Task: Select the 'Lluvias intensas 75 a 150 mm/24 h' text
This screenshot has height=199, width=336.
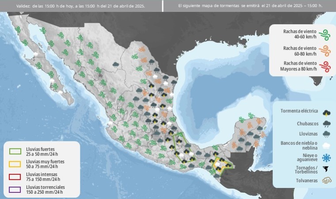Action: click(43, 177)
